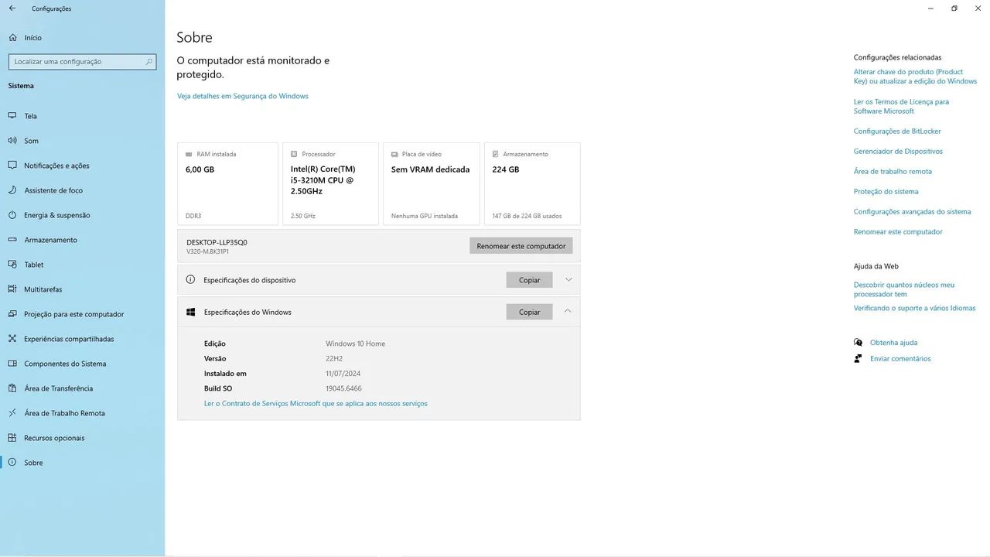Copy the Especificações do dispositivo details

point(530,280)
